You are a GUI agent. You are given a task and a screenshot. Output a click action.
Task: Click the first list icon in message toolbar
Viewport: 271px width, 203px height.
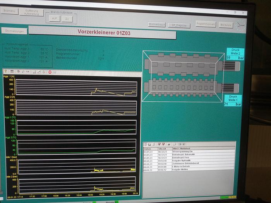[x=146, y=144]
